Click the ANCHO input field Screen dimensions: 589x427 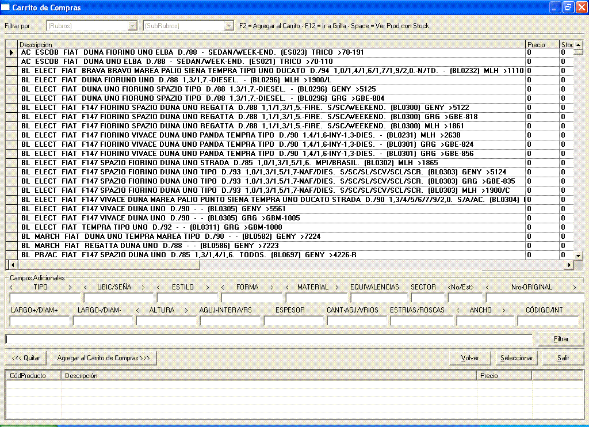[485, 321]
